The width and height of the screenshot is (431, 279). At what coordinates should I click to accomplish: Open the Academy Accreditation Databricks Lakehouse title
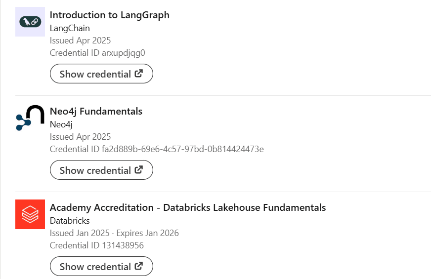coord(188,207)
